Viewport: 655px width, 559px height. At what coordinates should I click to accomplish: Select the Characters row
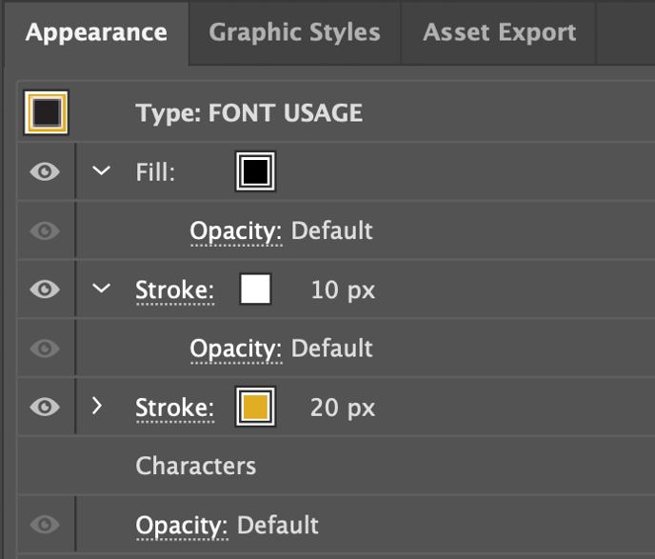tap(196, 466)
